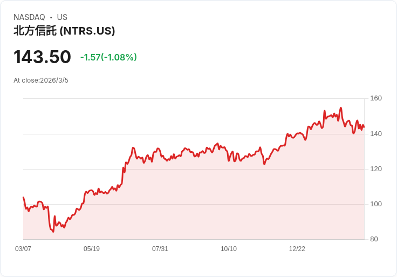Open the 北方信託 (NTRS.US) stock title

[64, 31]
